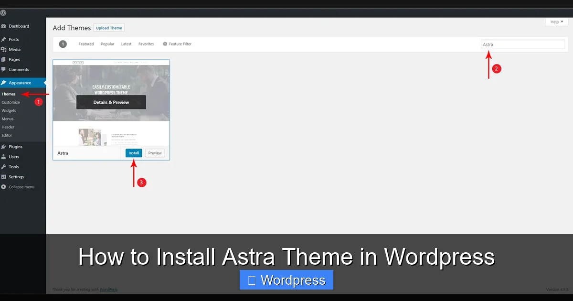Viewport: 573px width, 301px height.
Task: Click the Users person icon
Action: [x=4, y=157]
